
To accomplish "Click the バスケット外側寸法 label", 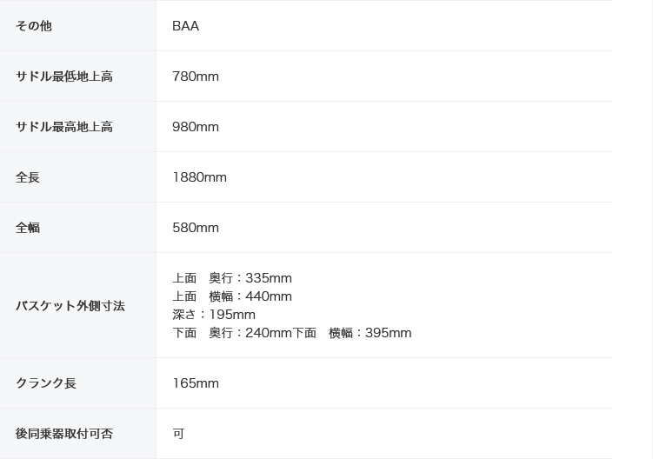I will coord(70,306).
